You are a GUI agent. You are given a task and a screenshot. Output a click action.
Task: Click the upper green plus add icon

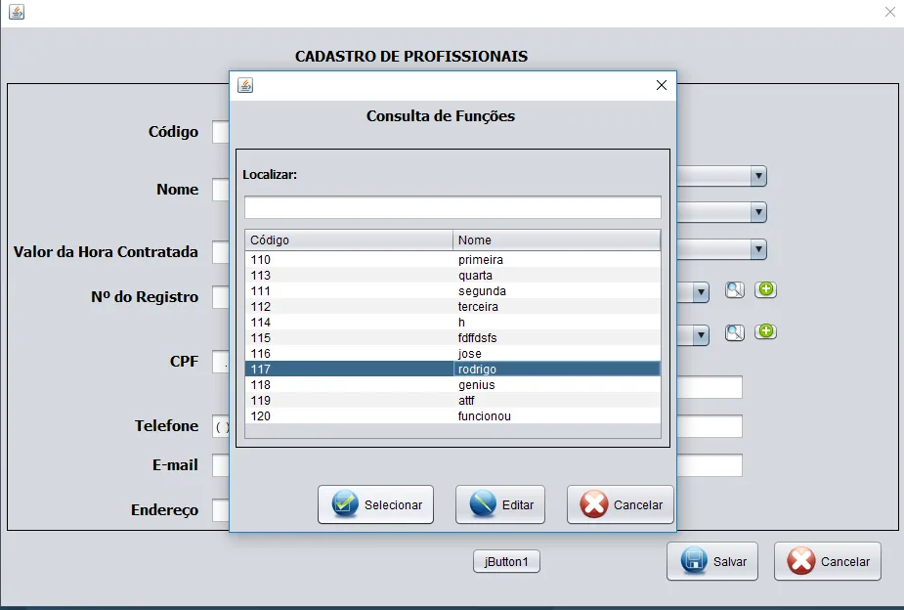pos(765,288)
